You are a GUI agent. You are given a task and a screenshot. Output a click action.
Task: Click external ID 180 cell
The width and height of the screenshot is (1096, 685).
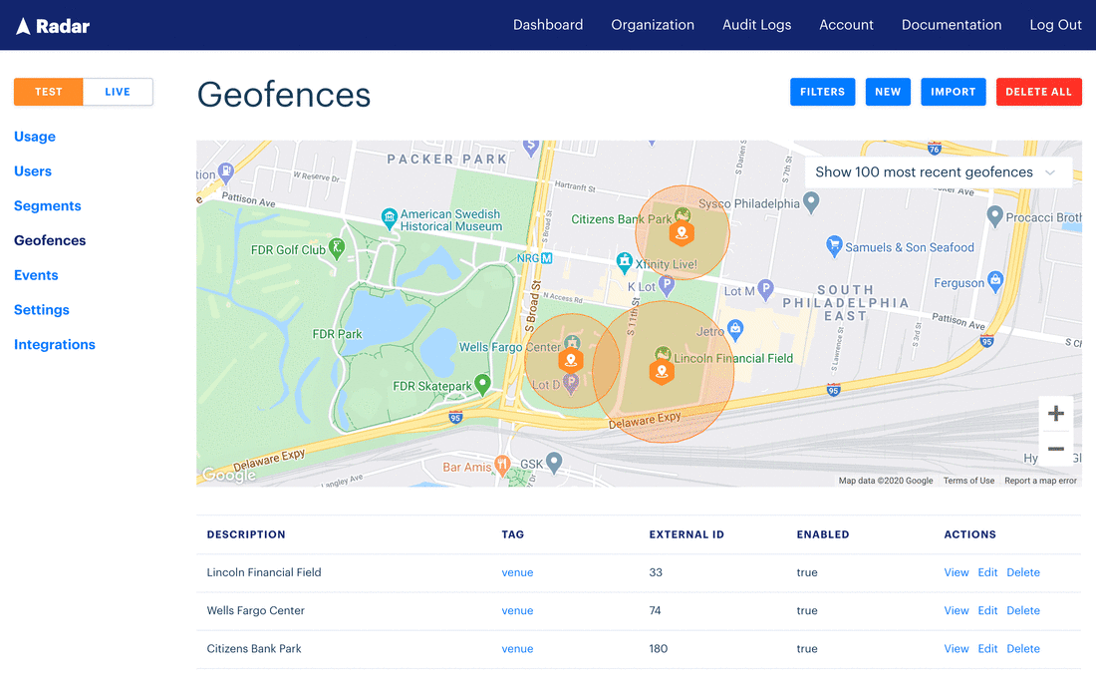point(659,649)
